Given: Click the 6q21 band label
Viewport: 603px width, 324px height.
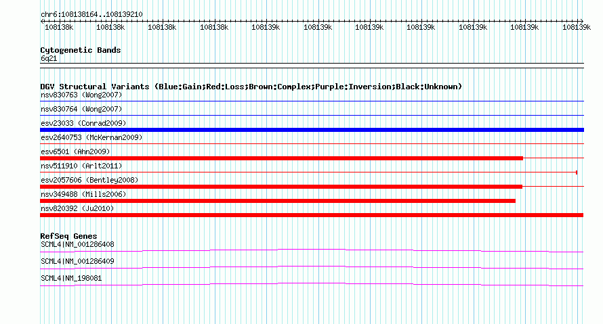Looking at the screenshot, I should [49, 58].
